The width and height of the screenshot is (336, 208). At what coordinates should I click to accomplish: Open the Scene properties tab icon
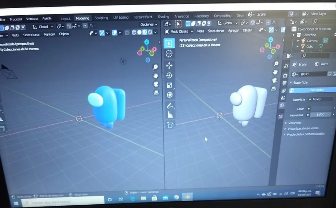[x=283, y=98]
